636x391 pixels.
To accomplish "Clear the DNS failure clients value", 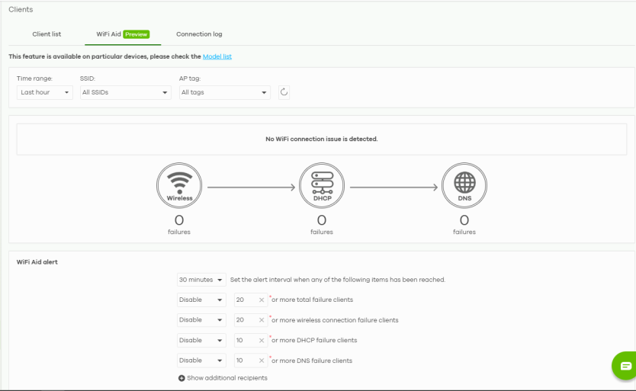I will (x=262, y=361).
